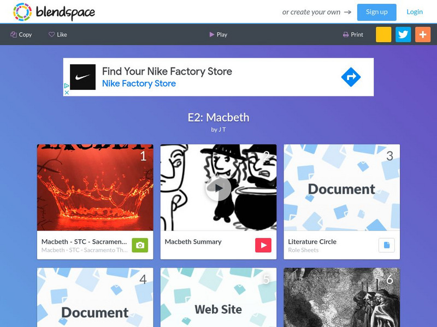Image resolution: width=437 pixels, height=327 pixels.
Task: Open the Macbeth STC Sacramento image thumbnail
Action: point(95,187)
